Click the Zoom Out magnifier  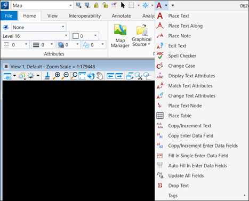(65, 76)
